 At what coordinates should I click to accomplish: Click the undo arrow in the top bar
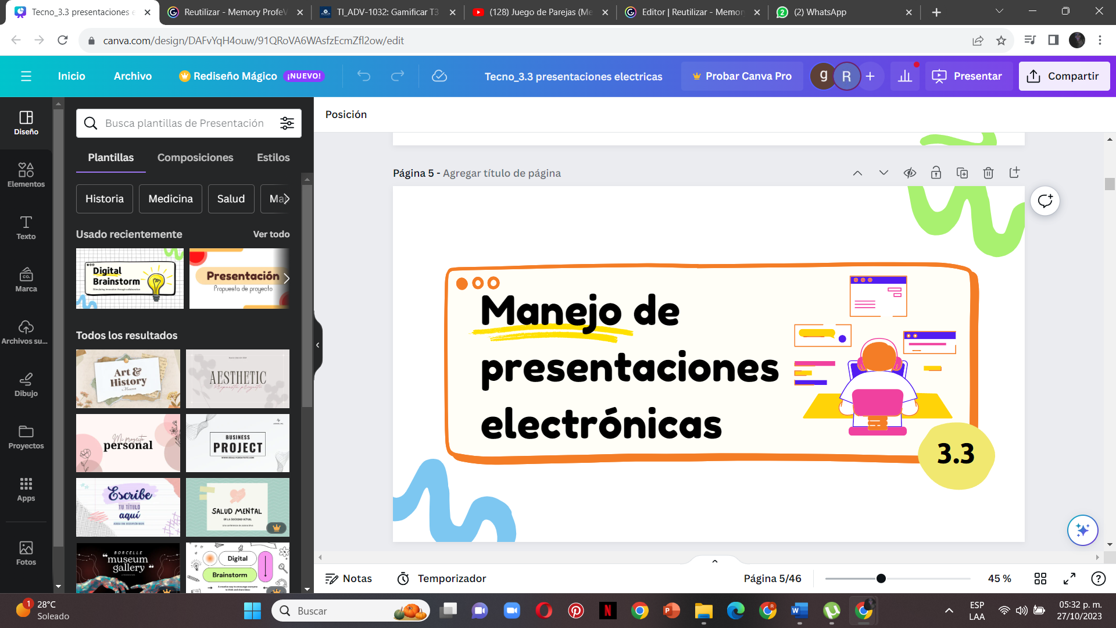364,76
